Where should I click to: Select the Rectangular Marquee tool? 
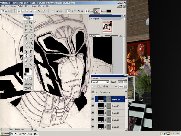(x=26, y=22)
